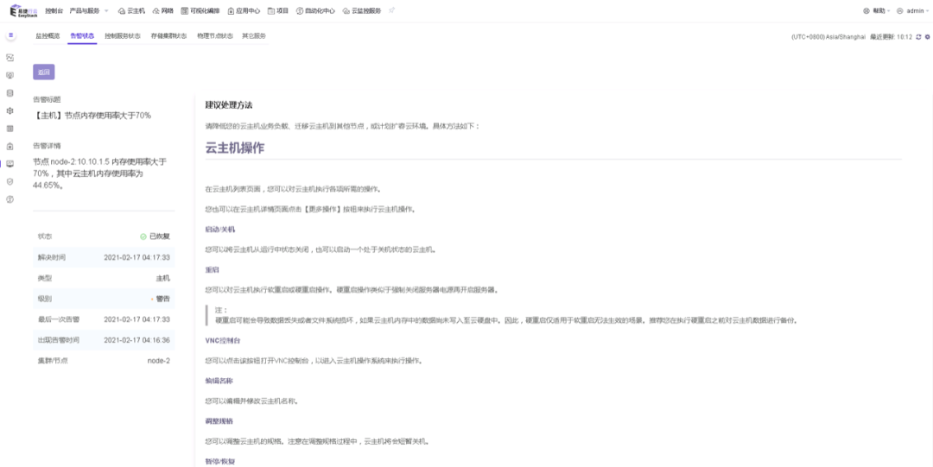Click the 解决时间 value 2021-02-17 04:17:33
The image size is (933, 467).
point(136,257)
